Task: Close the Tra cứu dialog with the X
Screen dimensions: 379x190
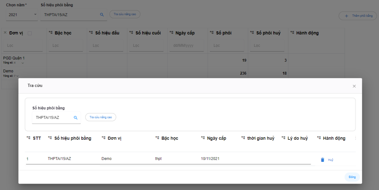Action: tap(354, 86)
